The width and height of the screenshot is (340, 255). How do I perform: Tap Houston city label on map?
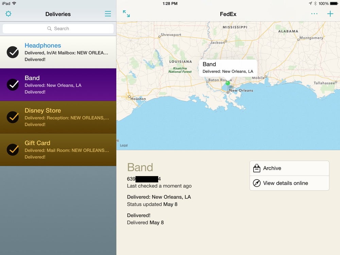[138, 99]
